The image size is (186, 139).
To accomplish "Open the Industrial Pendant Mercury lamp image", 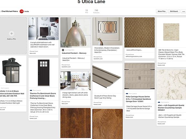I will tap(76, 32).
